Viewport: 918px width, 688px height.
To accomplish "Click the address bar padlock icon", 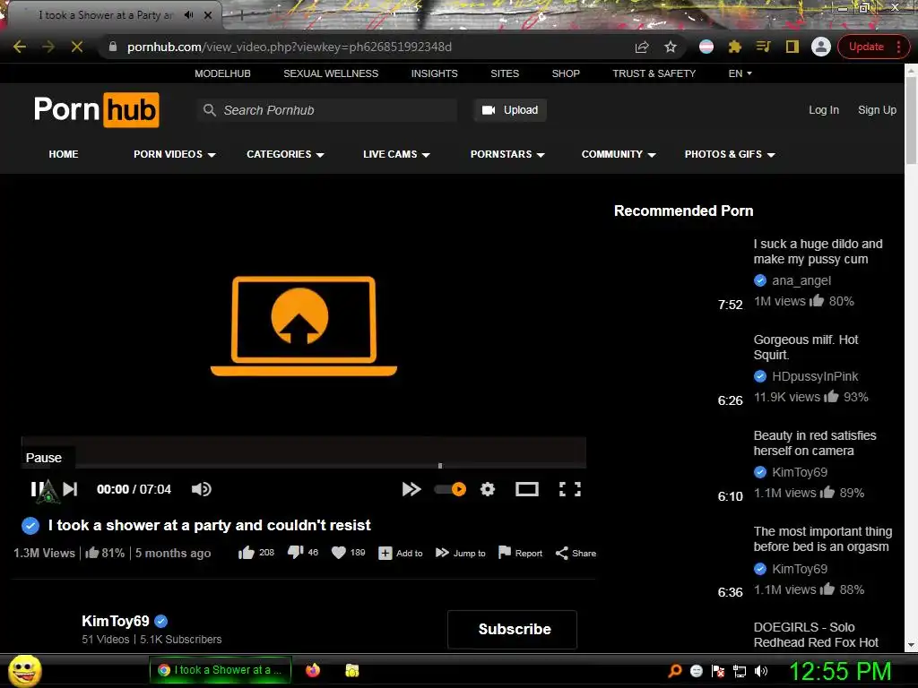I will [x=113, y=47].
